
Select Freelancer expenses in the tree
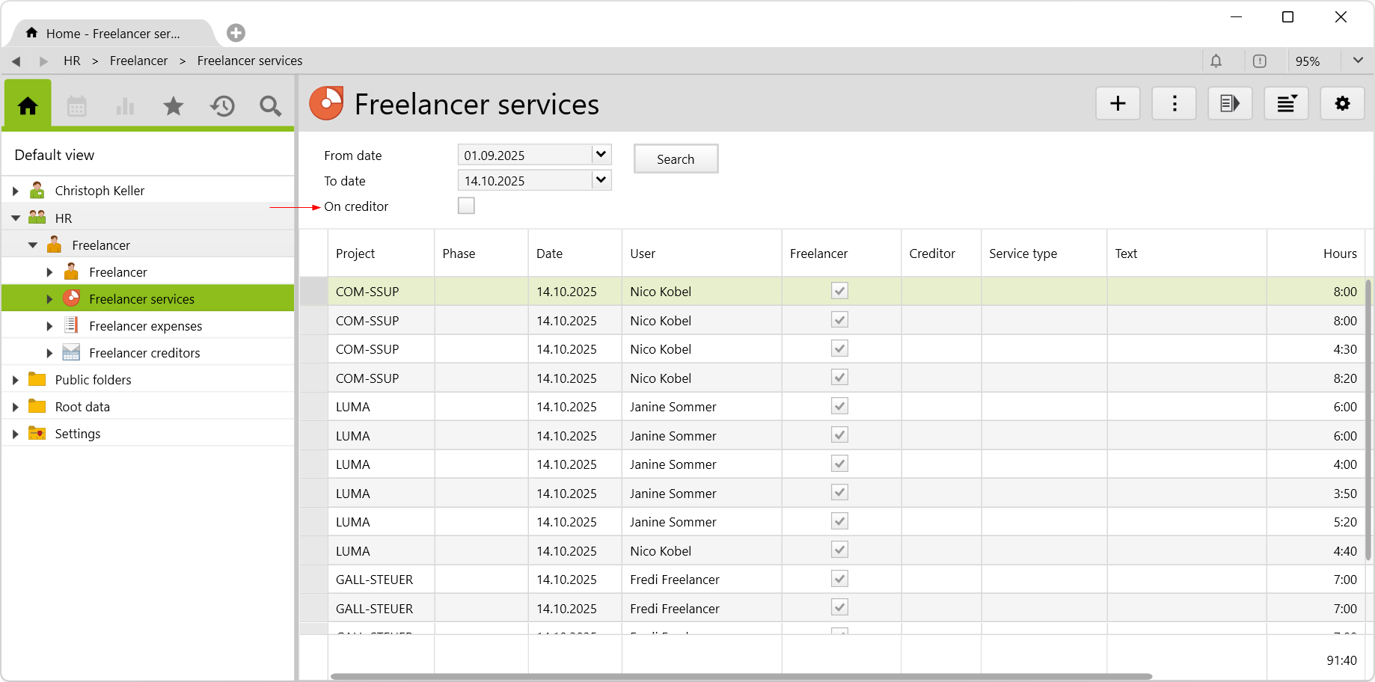tap(145, 326)
